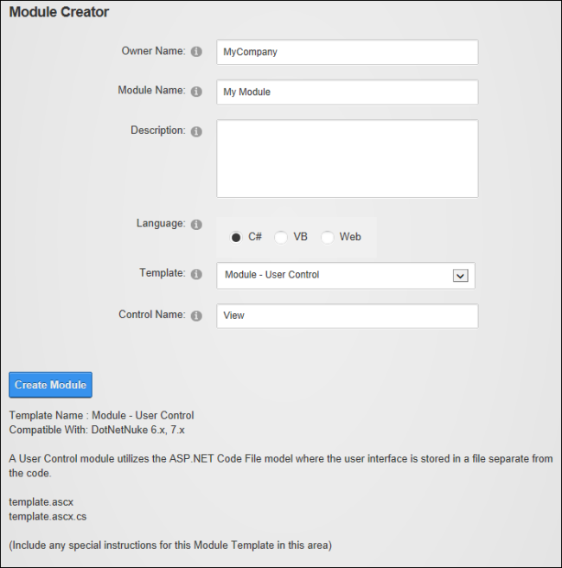Open the Template dropdown arrow
This screenshot has width=562, height=568.
tap(460, 276)
